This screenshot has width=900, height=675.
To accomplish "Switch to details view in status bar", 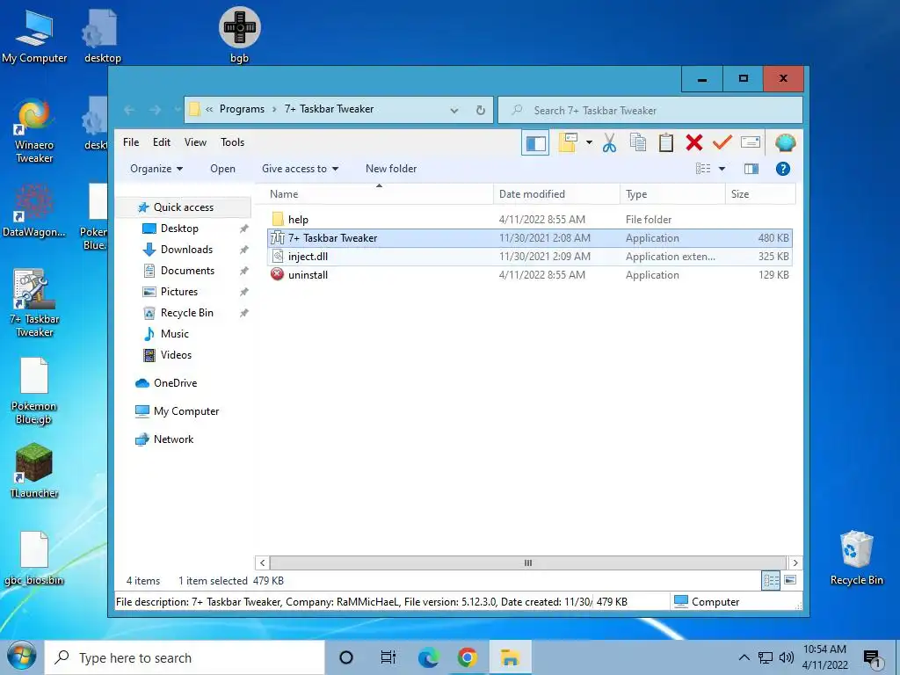I will point(771,581).
